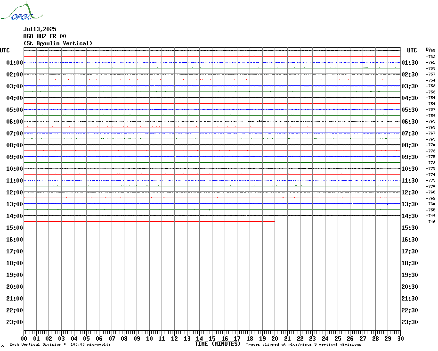438x351 pixels.
Task: Click the 05:00 hour label
Action: point(15,110)
